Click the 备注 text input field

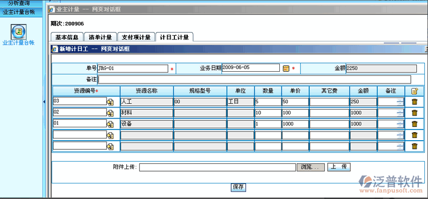(x=255, y=79)
